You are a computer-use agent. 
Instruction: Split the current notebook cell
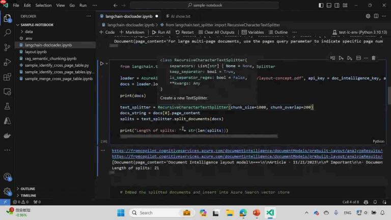(358, 58)
